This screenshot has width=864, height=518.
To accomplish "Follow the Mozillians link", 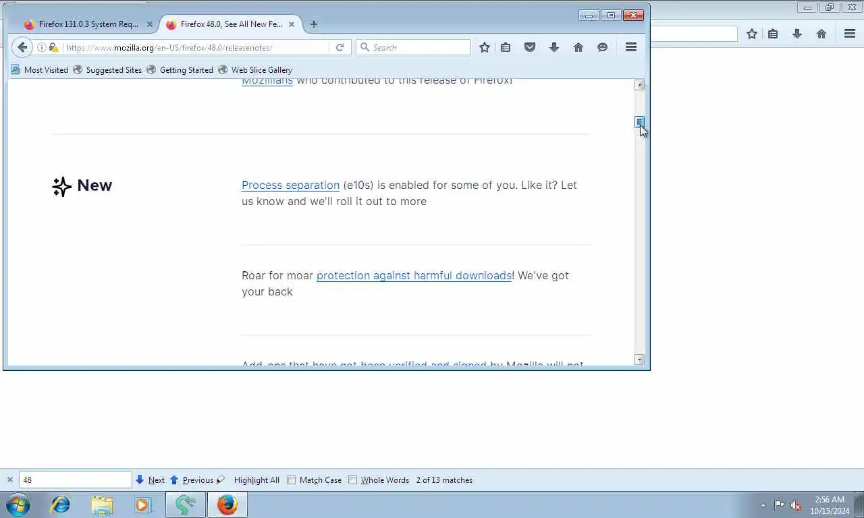I will pyautogui.click(x=267, y=81).
